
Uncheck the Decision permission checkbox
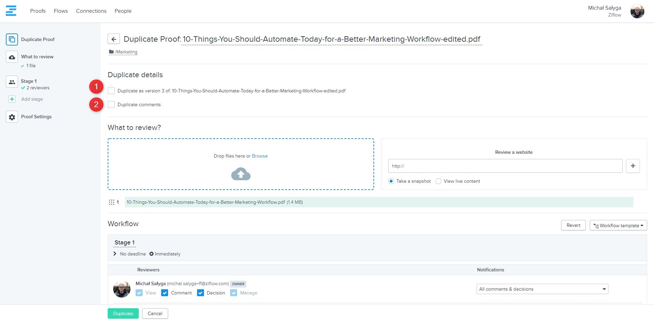pos(200,293)
